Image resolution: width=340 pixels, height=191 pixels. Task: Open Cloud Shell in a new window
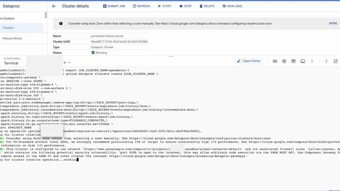[335, 62]
